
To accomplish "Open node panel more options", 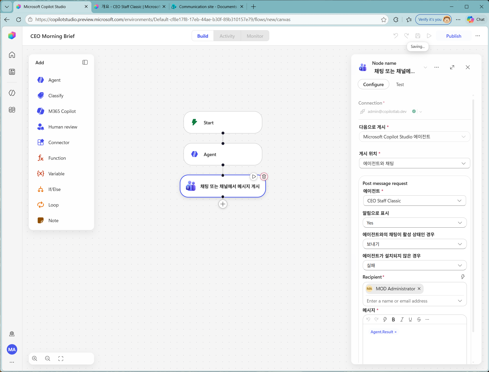I will tap(437, 67).
